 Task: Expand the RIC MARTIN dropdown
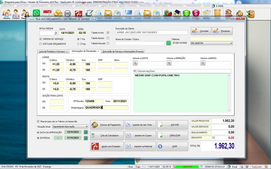point(231,43)
